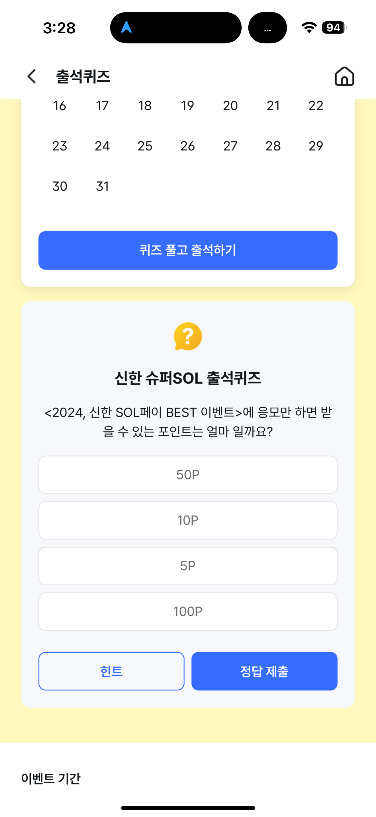Tap the home indicator bar
376x817 pixels.
pos(188,808)
